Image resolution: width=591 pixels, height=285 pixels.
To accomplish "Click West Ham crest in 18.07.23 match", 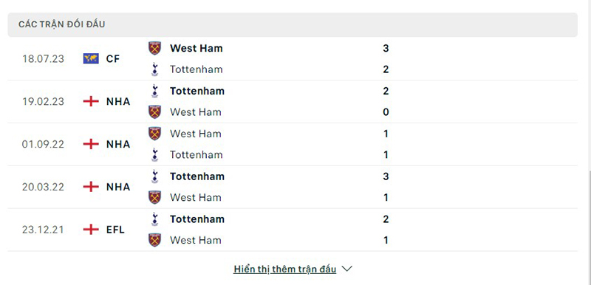I will point(154,48).
